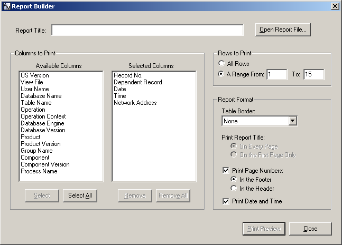Select Dependent Record in Selected Columns
Viewport: 342px width, 245px height.
click(137, 82)
